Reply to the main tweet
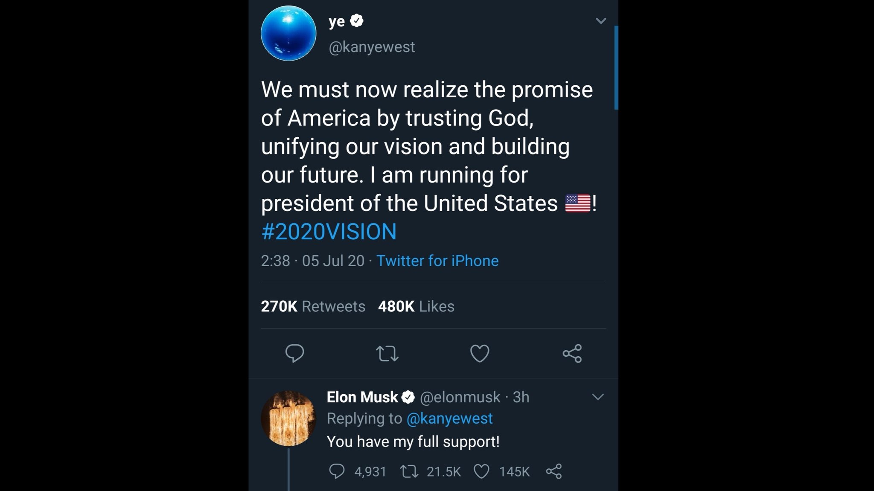 tap(294, 353)
